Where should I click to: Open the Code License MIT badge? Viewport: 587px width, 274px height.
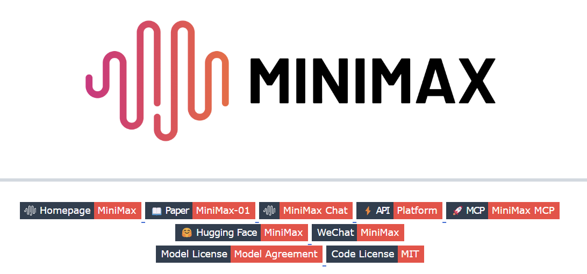pyautogui.click(x=375, y=255)
